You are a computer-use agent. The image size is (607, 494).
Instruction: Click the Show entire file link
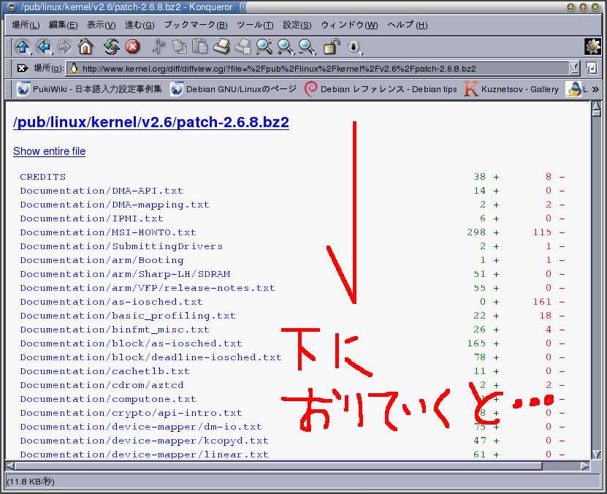pyautogui.click(x=49, y=151)
